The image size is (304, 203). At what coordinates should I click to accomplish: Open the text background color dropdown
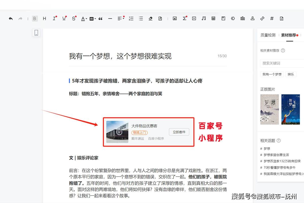pyautogui.click(x=92, y=19)
